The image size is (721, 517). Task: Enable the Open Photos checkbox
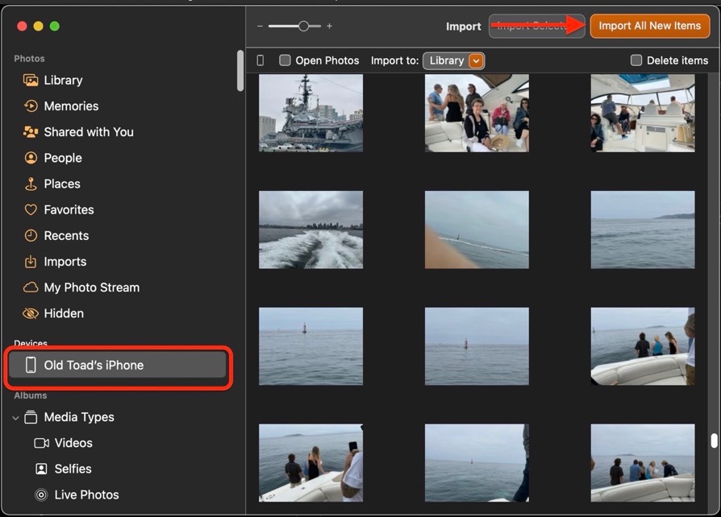285,60
